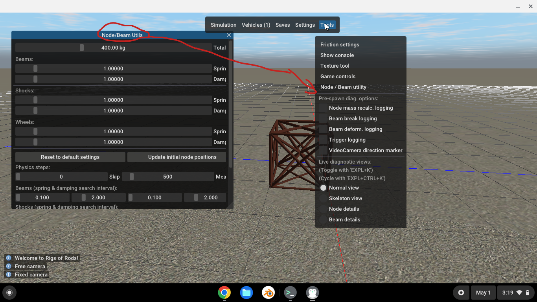Screen dimensions: 537x302
Task: Switch to Skeleton view radio option
Action: click(323, 198)
